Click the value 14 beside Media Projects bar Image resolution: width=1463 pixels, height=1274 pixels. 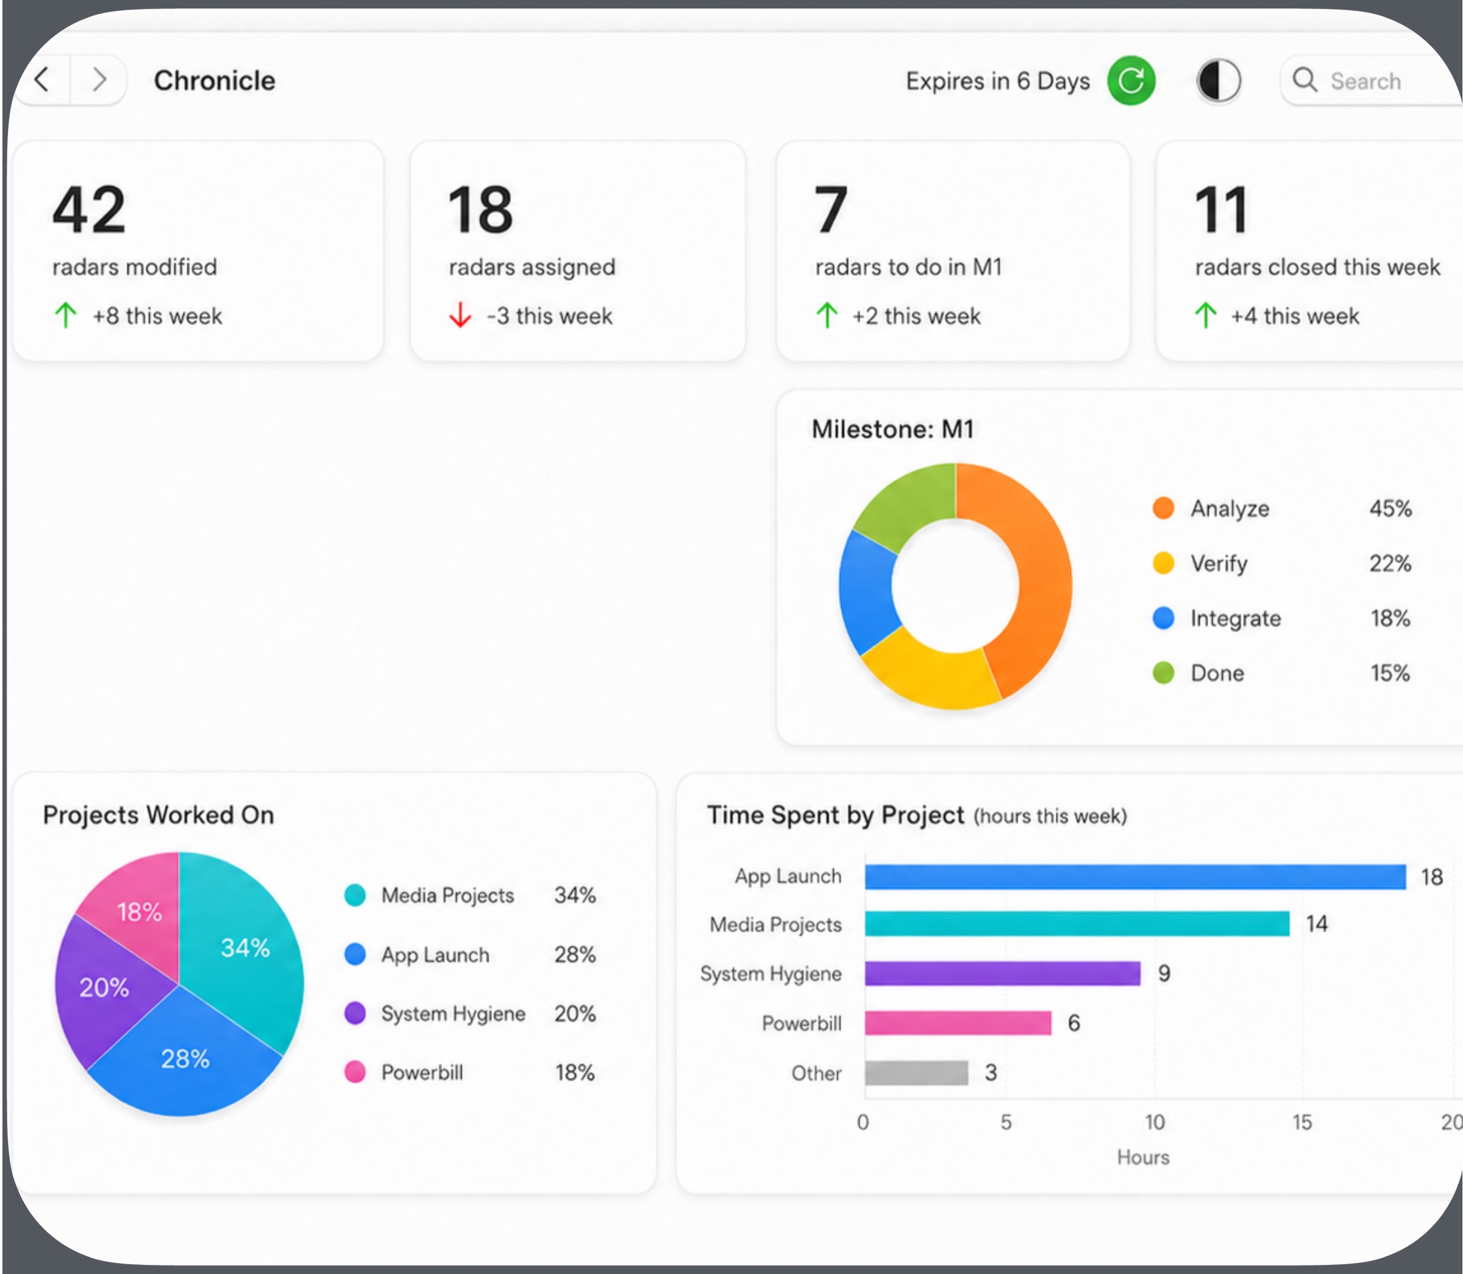click(1317, 923)
